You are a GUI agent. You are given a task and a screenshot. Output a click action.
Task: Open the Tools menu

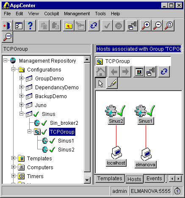point(100,14)
